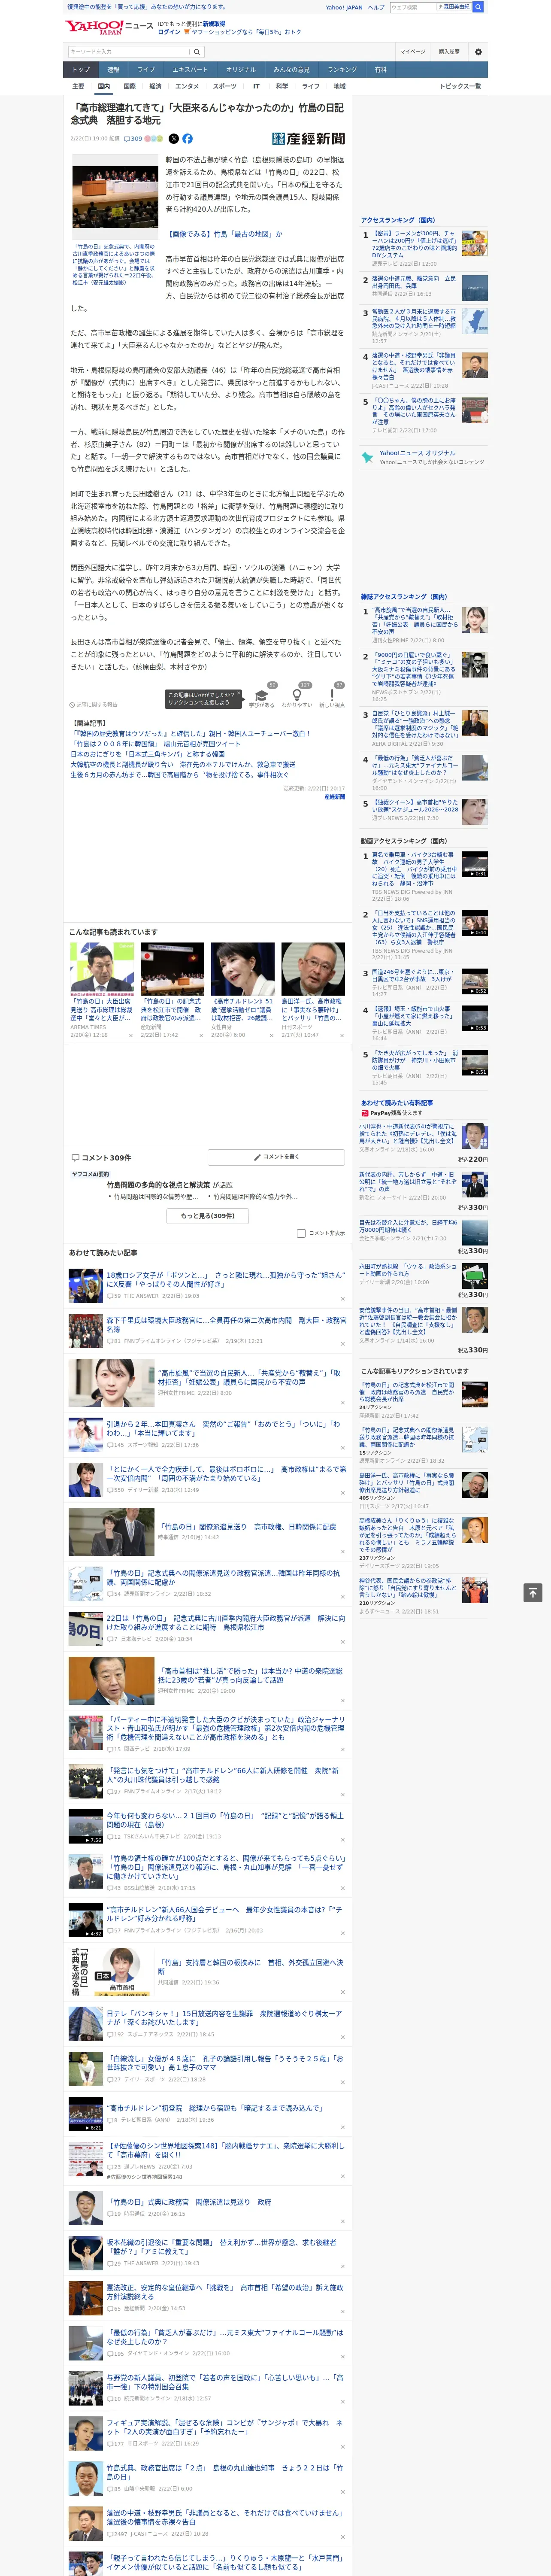Focus the keyword search input field
The width and height of the screenshot is (551, 2576).
coord(129,51)
